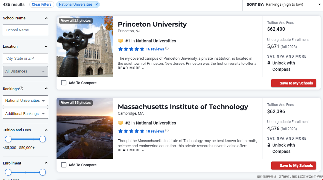Click Princeton's ranking badge icon
The height and width of the screenshot is (180, 323).
tap(121, 41)
